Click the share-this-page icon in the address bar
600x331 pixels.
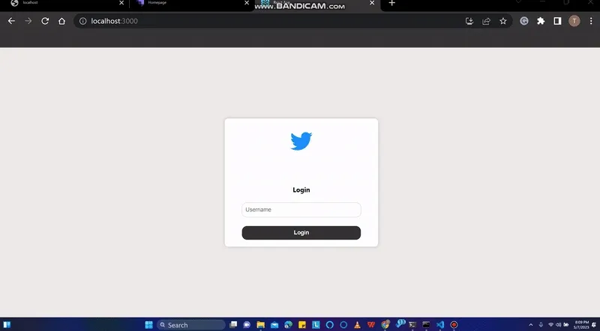(486, 21)
